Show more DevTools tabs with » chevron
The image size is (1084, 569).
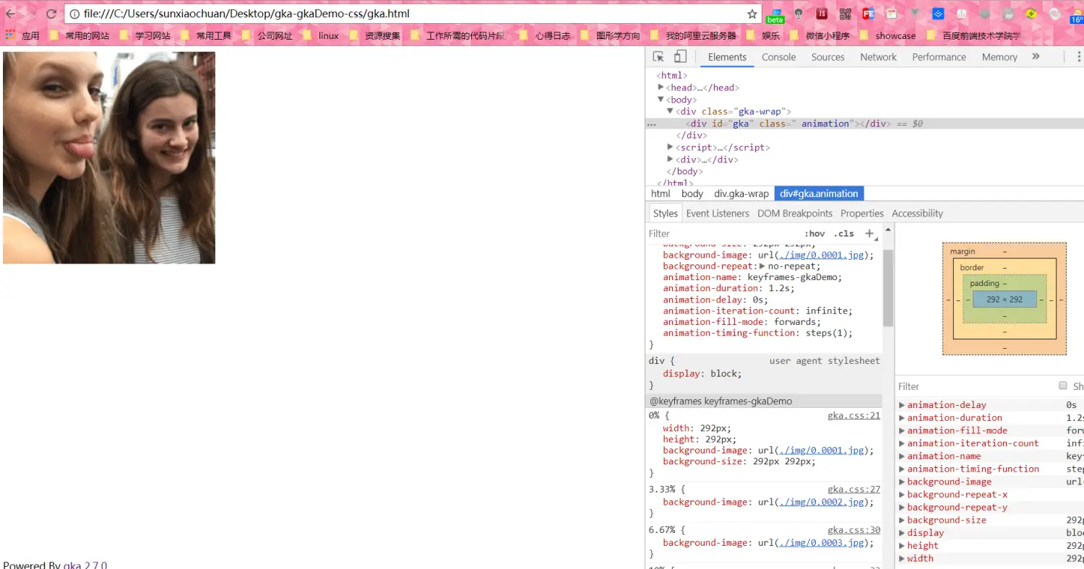[x=1036, y=56]
